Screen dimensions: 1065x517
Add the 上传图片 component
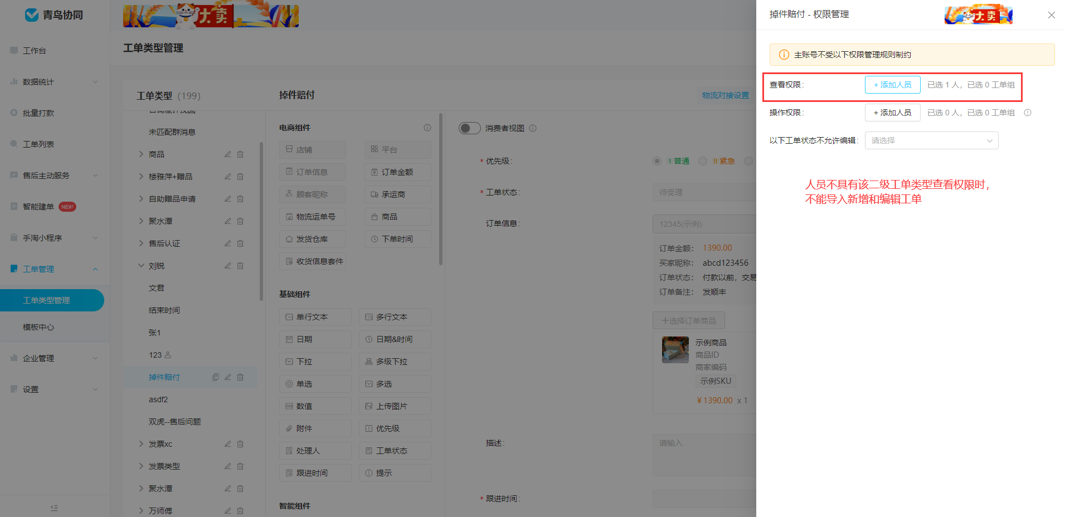coord(395,406)
